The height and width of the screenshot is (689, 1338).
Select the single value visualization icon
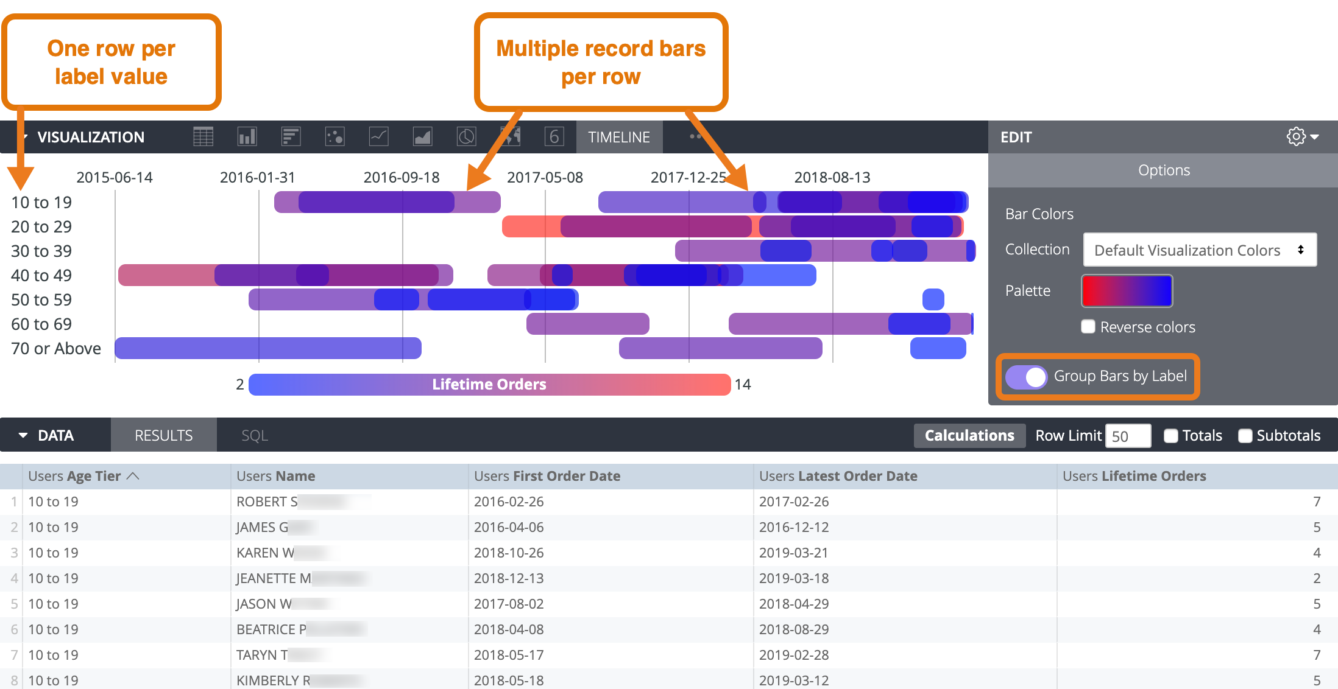click(554, 136)
